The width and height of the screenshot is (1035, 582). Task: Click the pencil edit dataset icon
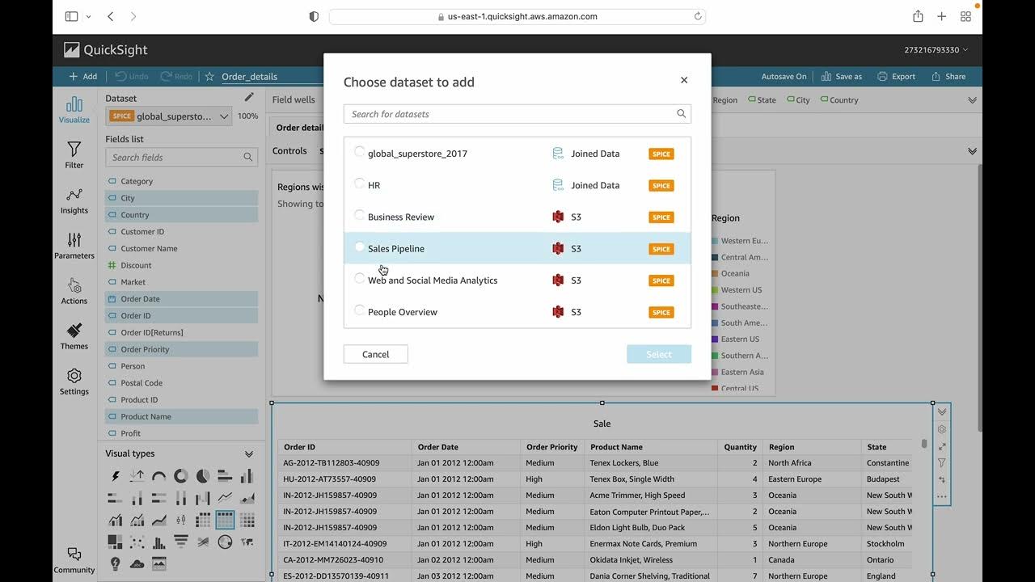(x=249, y=98)
